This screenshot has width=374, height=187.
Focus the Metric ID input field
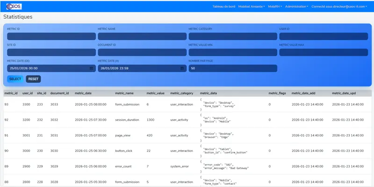[51, 36]
